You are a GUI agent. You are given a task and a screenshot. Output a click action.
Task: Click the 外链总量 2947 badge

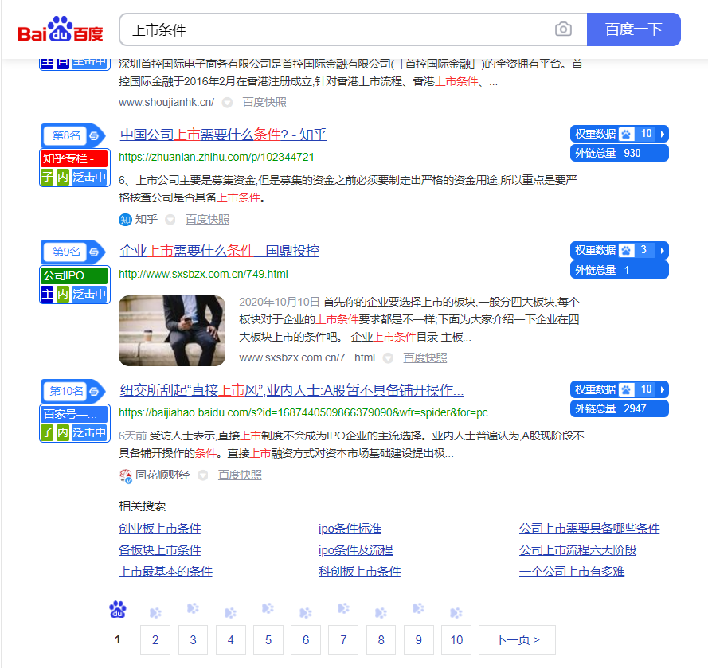point(620,409)
